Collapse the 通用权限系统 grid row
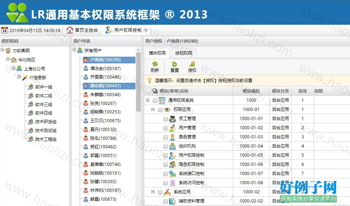 point(147,100)
